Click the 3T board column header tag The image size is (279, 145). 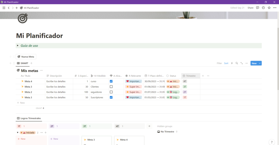84,126
